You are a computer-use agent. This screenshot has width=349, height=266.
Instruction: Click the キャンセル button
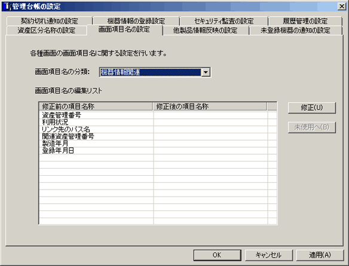click(269, 255)
